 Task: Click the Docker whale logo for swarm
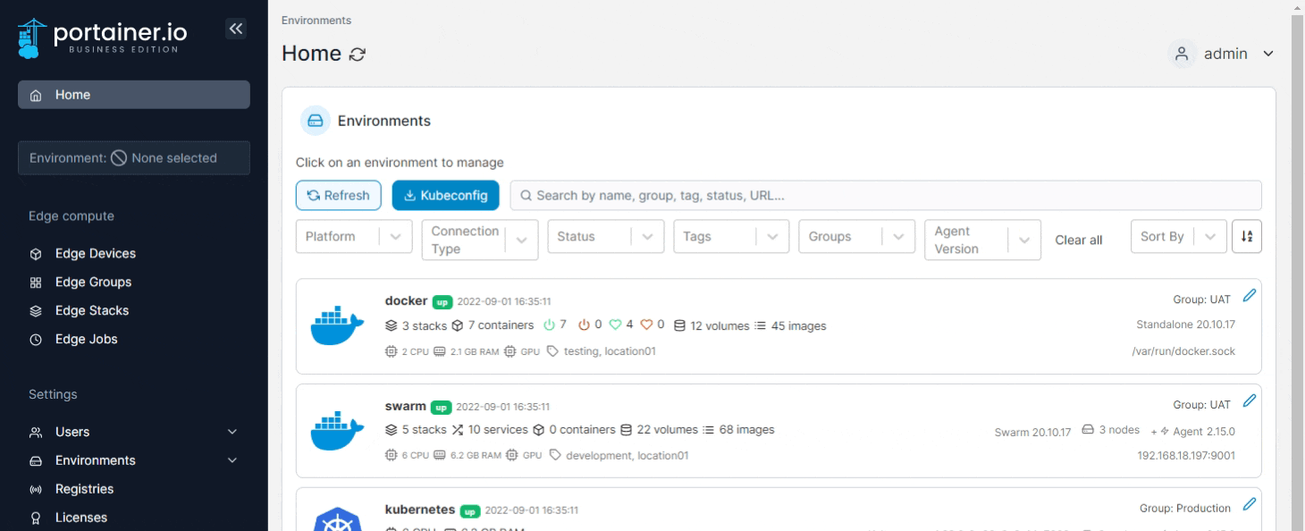click(x=337, y=431)
